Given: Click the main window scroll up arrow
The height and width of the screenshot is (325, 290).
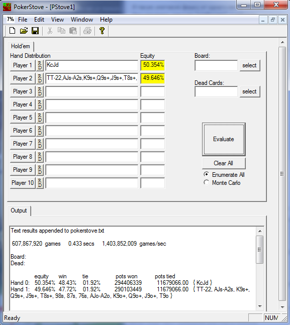Looking at the screenshot, I should click(282, 42).
